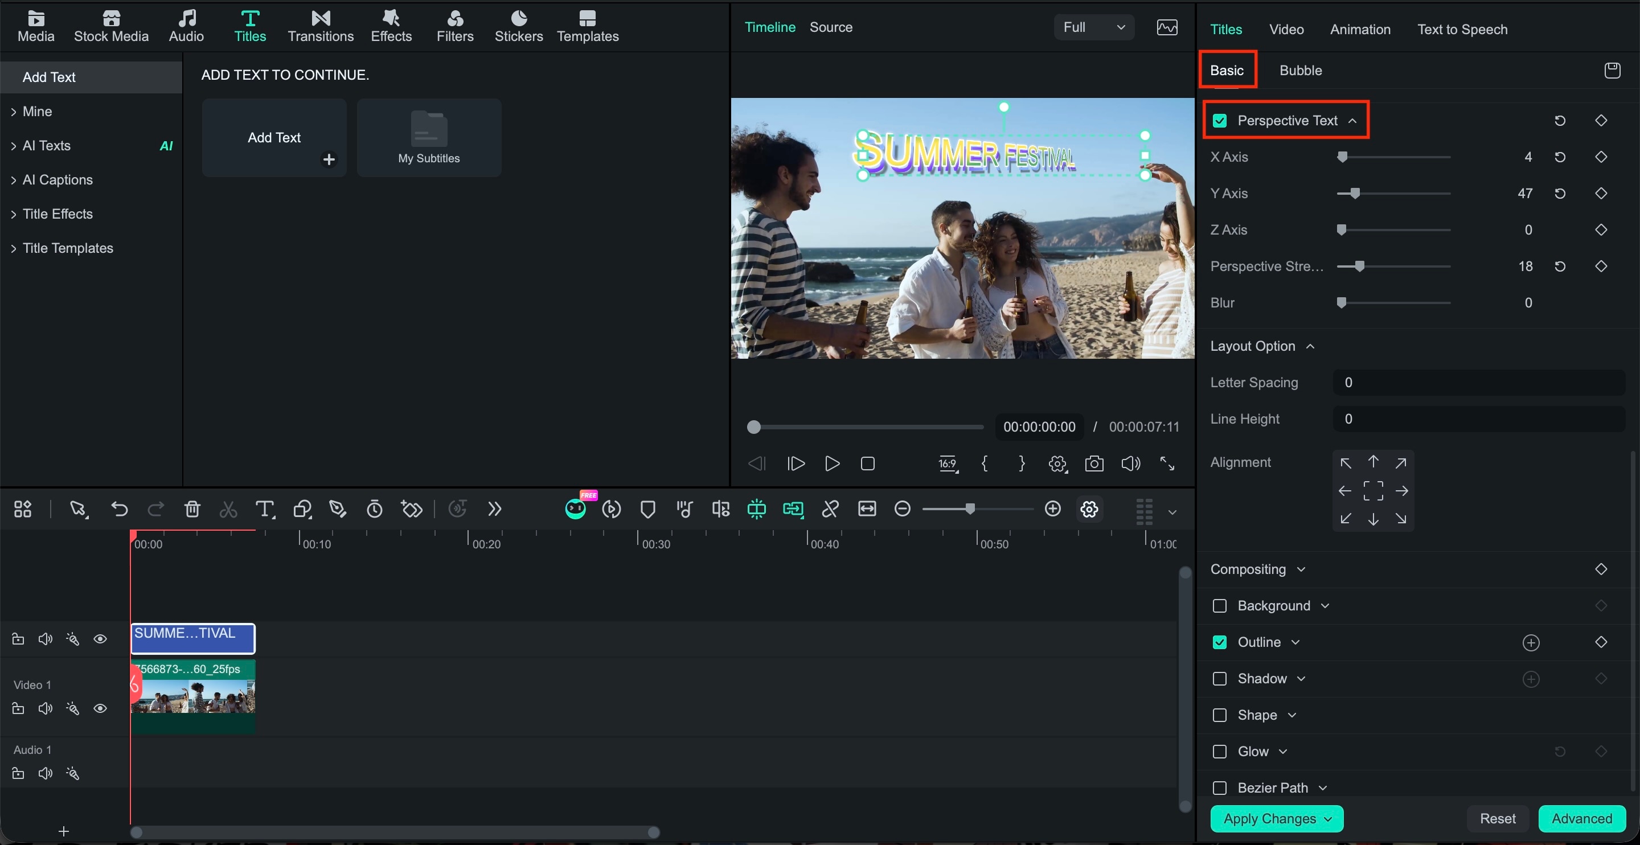Click the trash delete icon

[x=192, y=509]
